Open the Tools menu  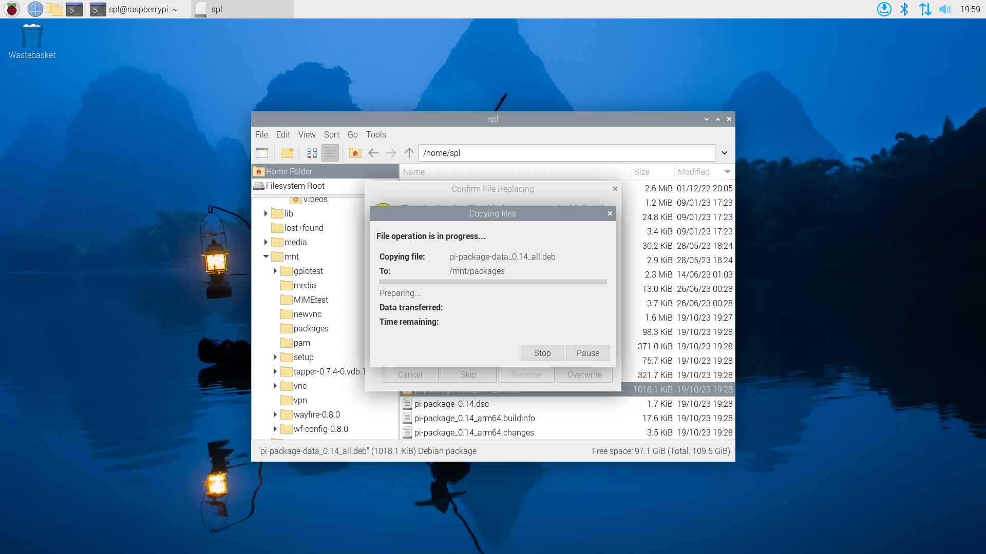[x=375, y=134]
